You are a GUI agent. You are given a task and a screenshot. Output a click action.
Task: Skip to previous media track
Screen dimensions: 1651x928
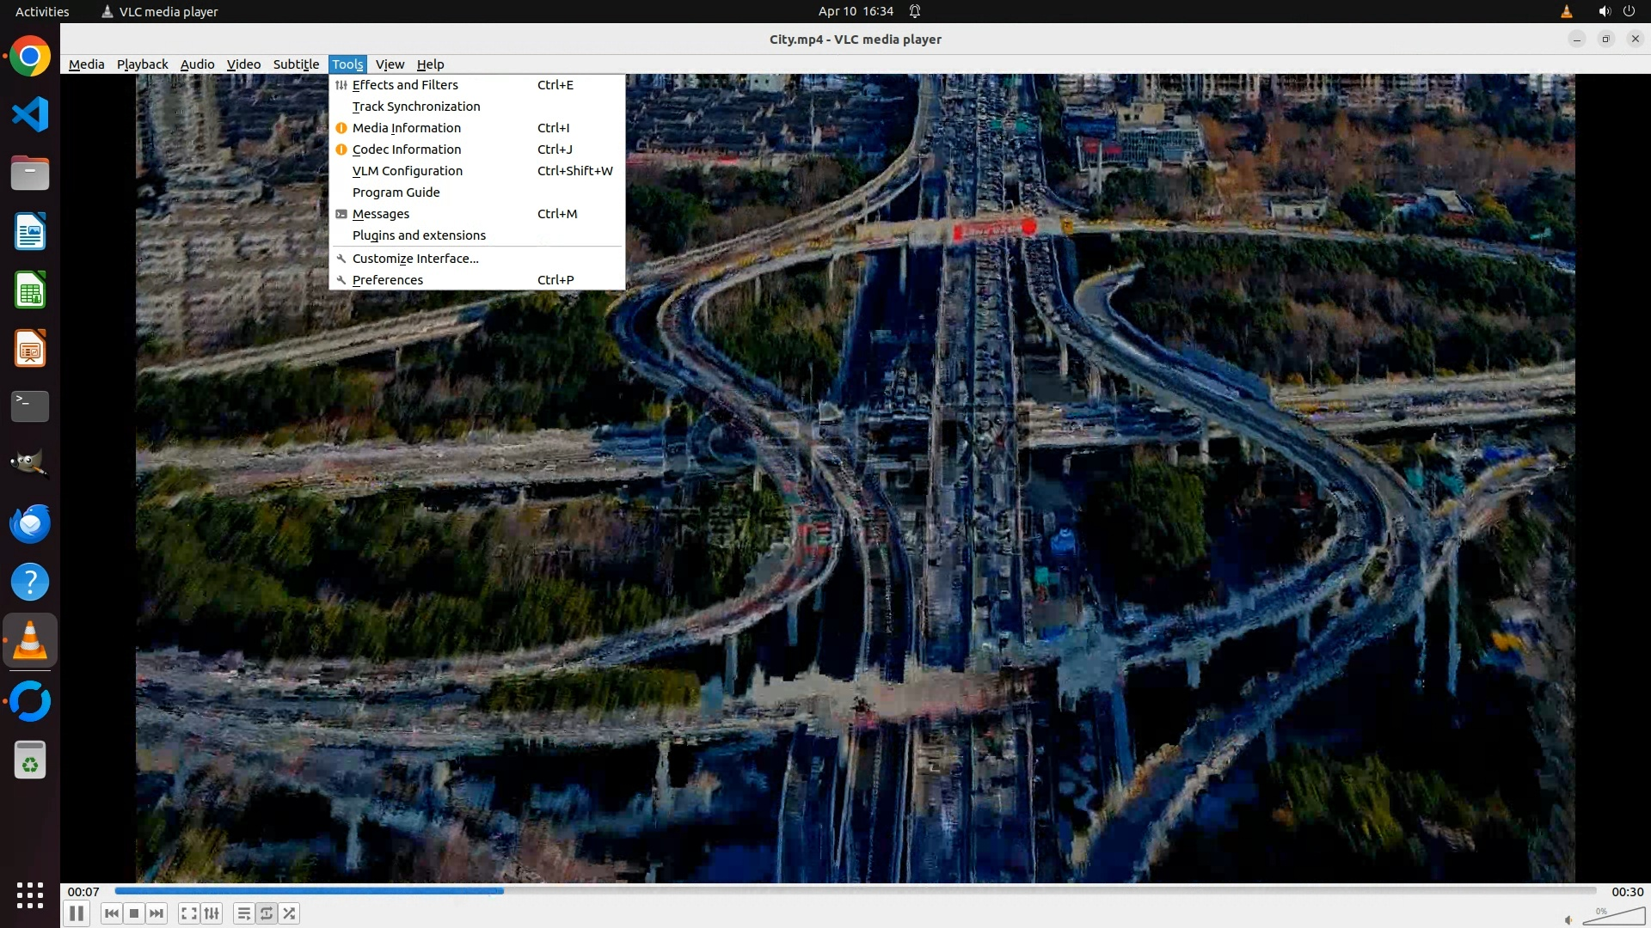(112, 913)
